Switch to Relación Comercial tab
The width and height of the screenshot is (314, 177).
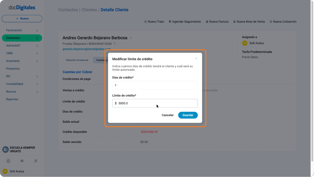tap(77, 60)
